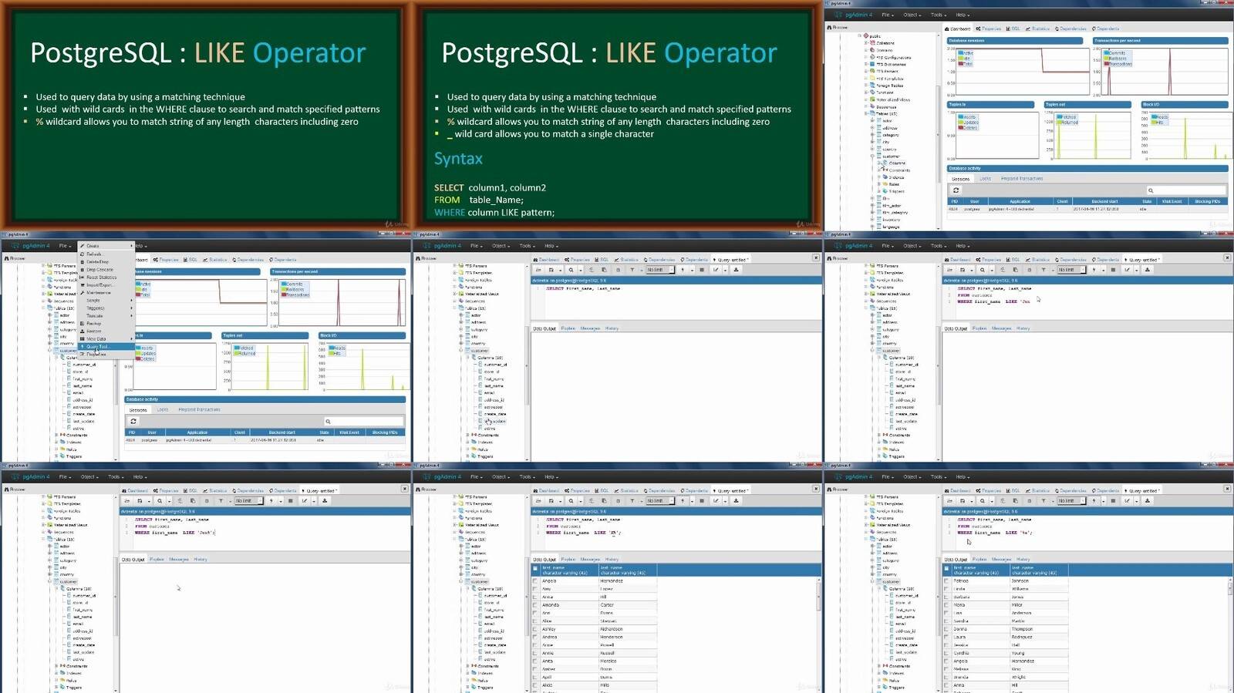Collapse the public schema node in the top-right window
Viewport: 1234px width, 693px height.
(859, 35)
